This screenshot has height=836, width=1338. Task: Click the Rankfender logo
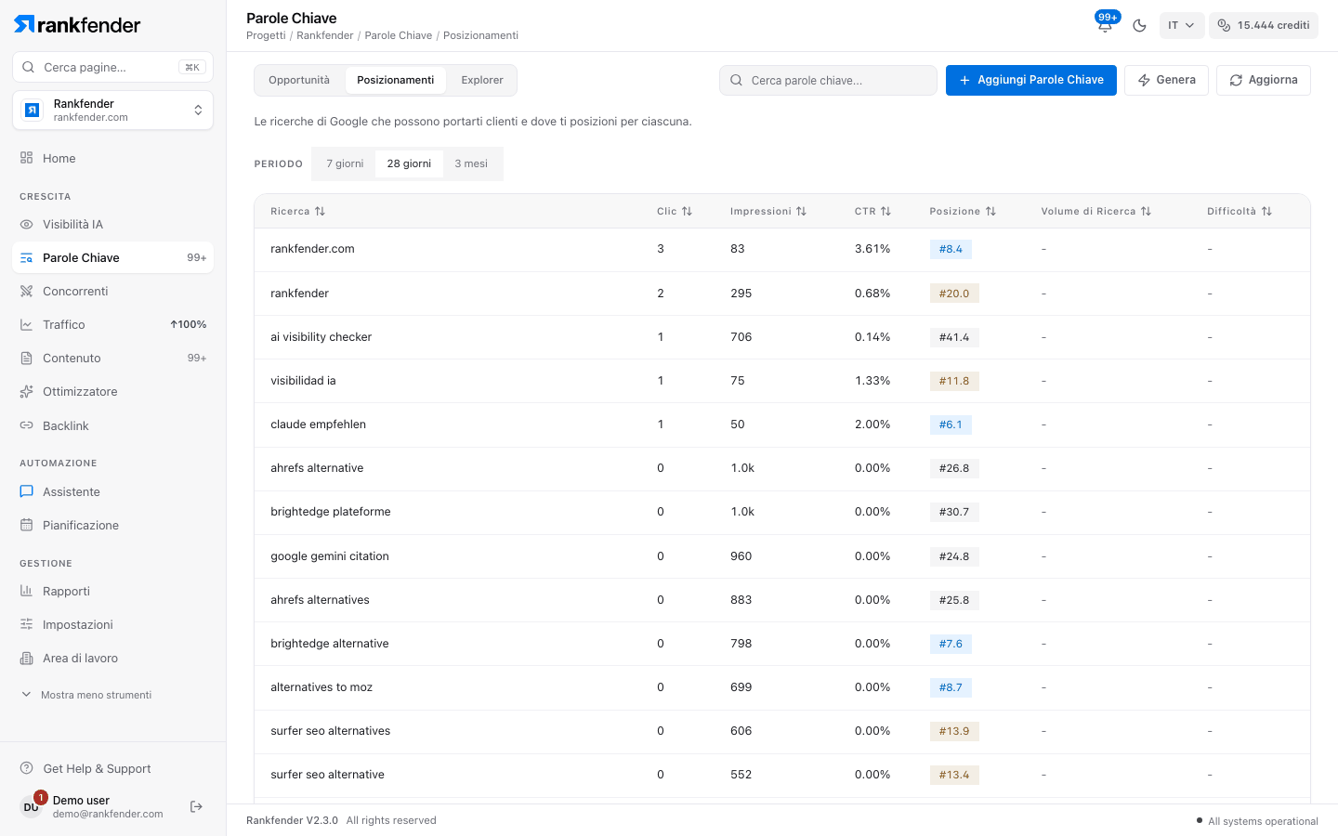tap(77, 25)
